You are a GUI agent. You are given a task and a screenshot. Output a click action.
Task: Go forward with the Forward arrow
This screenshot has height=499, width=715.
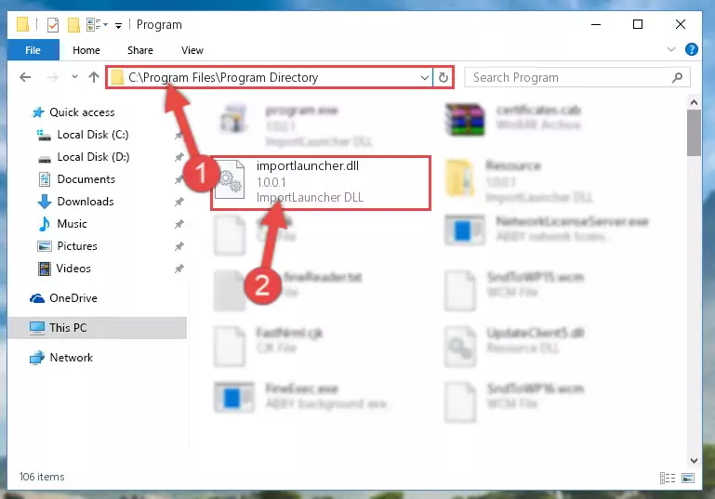tap(52, 77)
